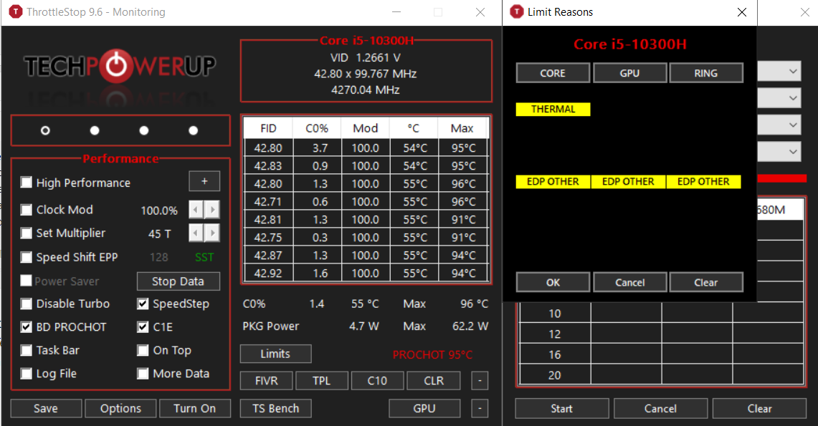Viewport: 818px width, 426px height.
Task: Open the Options dialog
Action: 120,408
